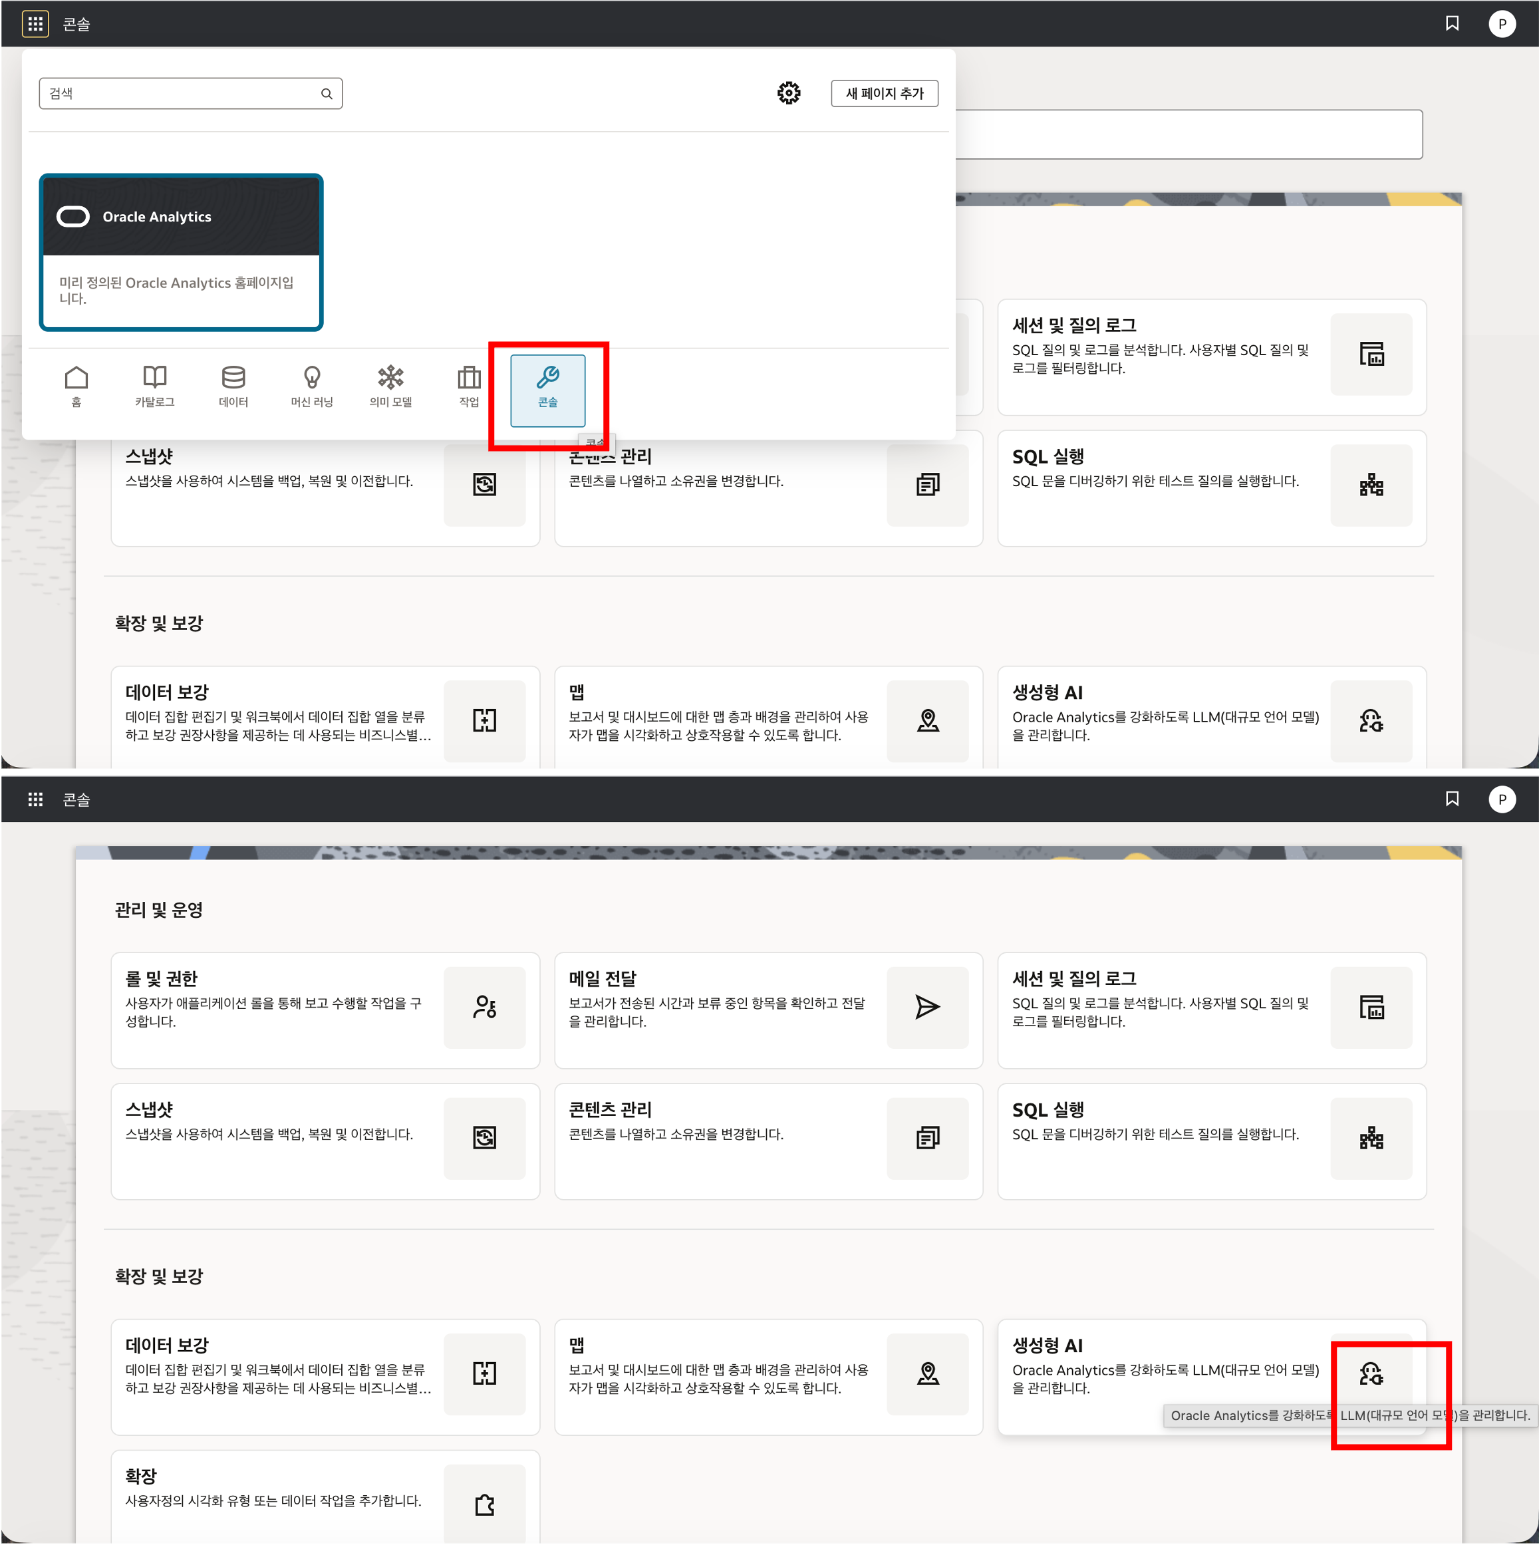Click the 메일 전달 paper-plane icon

point(927,1007)
